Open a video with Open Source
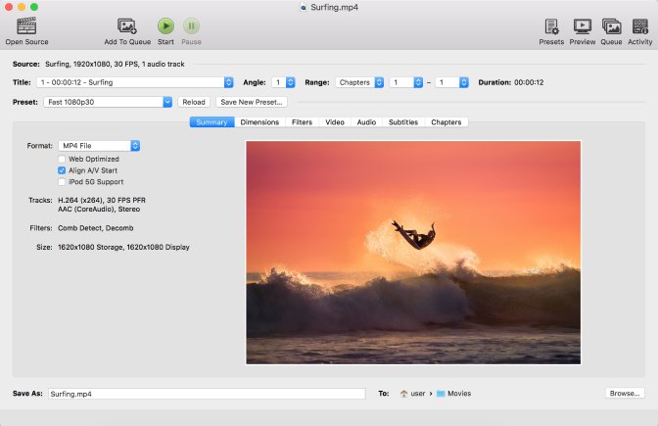 pos(26,31)
